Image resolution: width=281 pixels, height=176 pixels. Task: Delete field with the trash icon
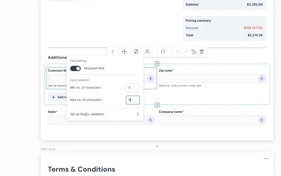coord(202,52)
